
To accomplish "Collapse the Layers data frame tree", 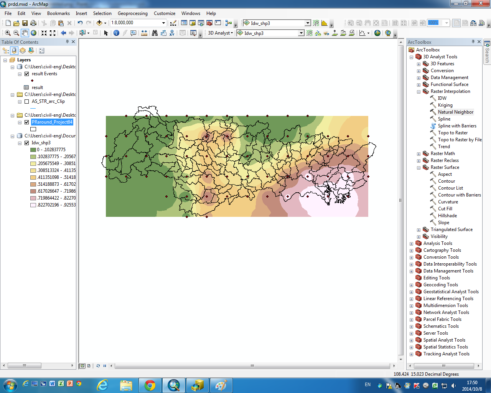I will point(5,60).
